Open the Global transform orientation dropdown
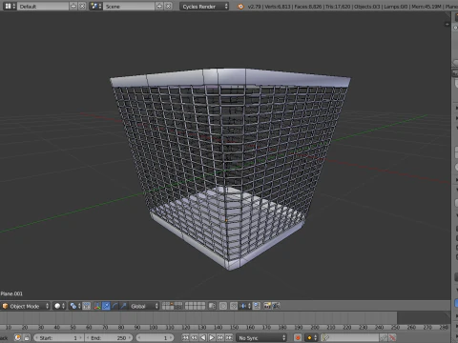 click(x=143, y=306)
